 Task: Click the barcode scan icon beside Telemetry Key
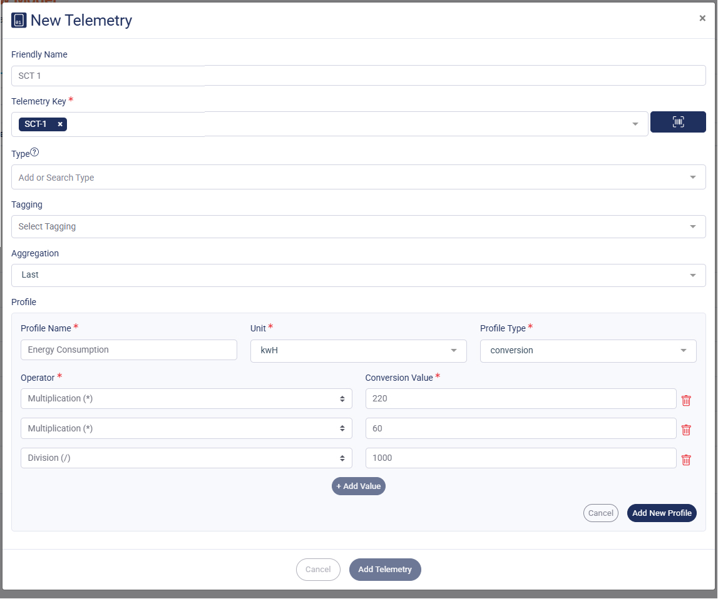[x=678, y=122]
